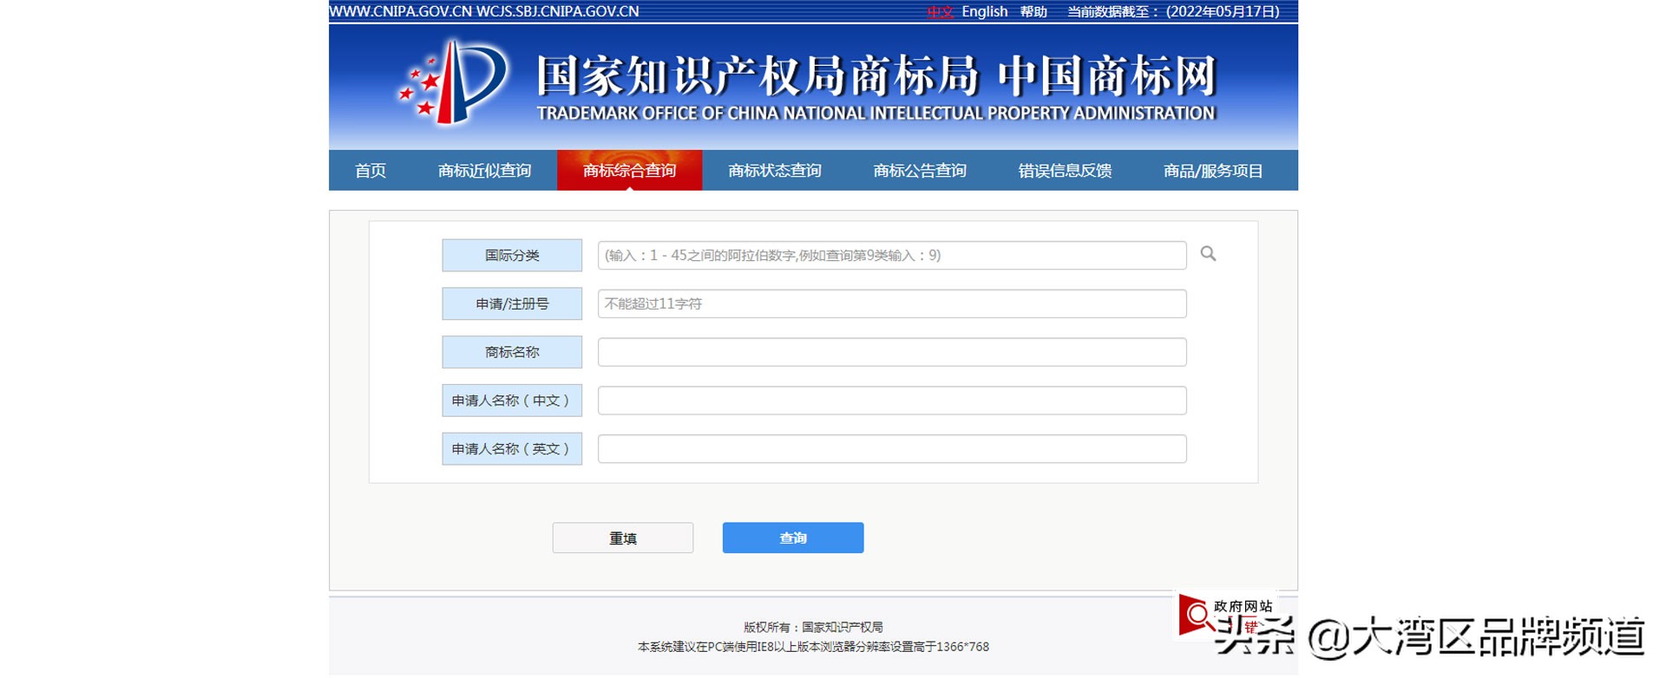Click the 重填 reset button
This screenshot has width=1666, height=678.
[623, 538]
